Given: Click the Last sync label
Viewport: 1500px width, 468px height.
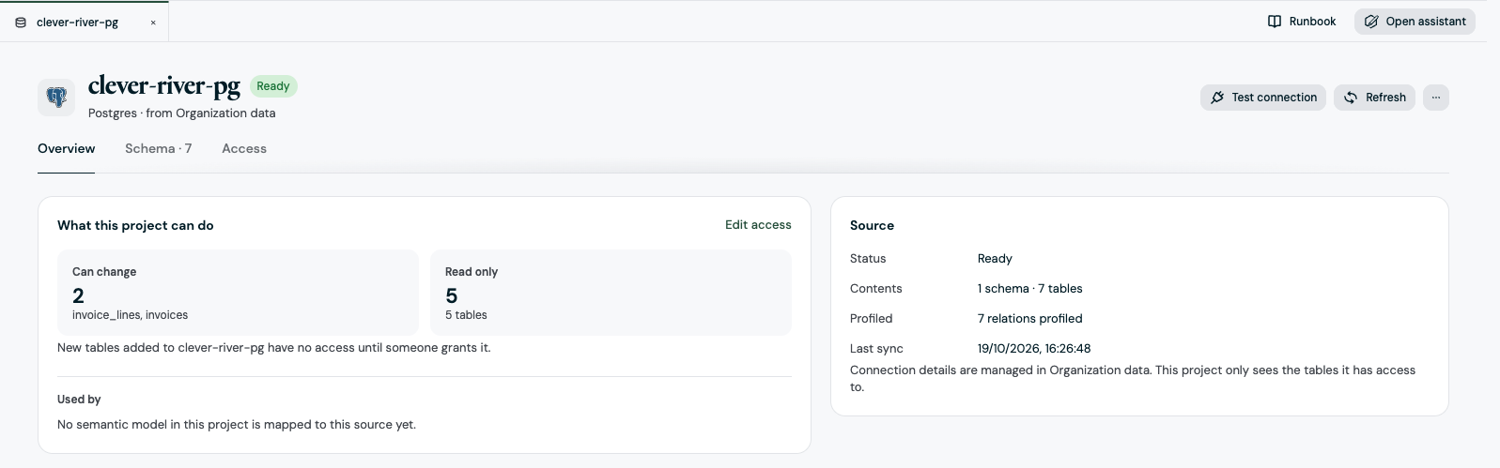Looking at the screenshot, I should pyautogui.click(x=876, y=349).
